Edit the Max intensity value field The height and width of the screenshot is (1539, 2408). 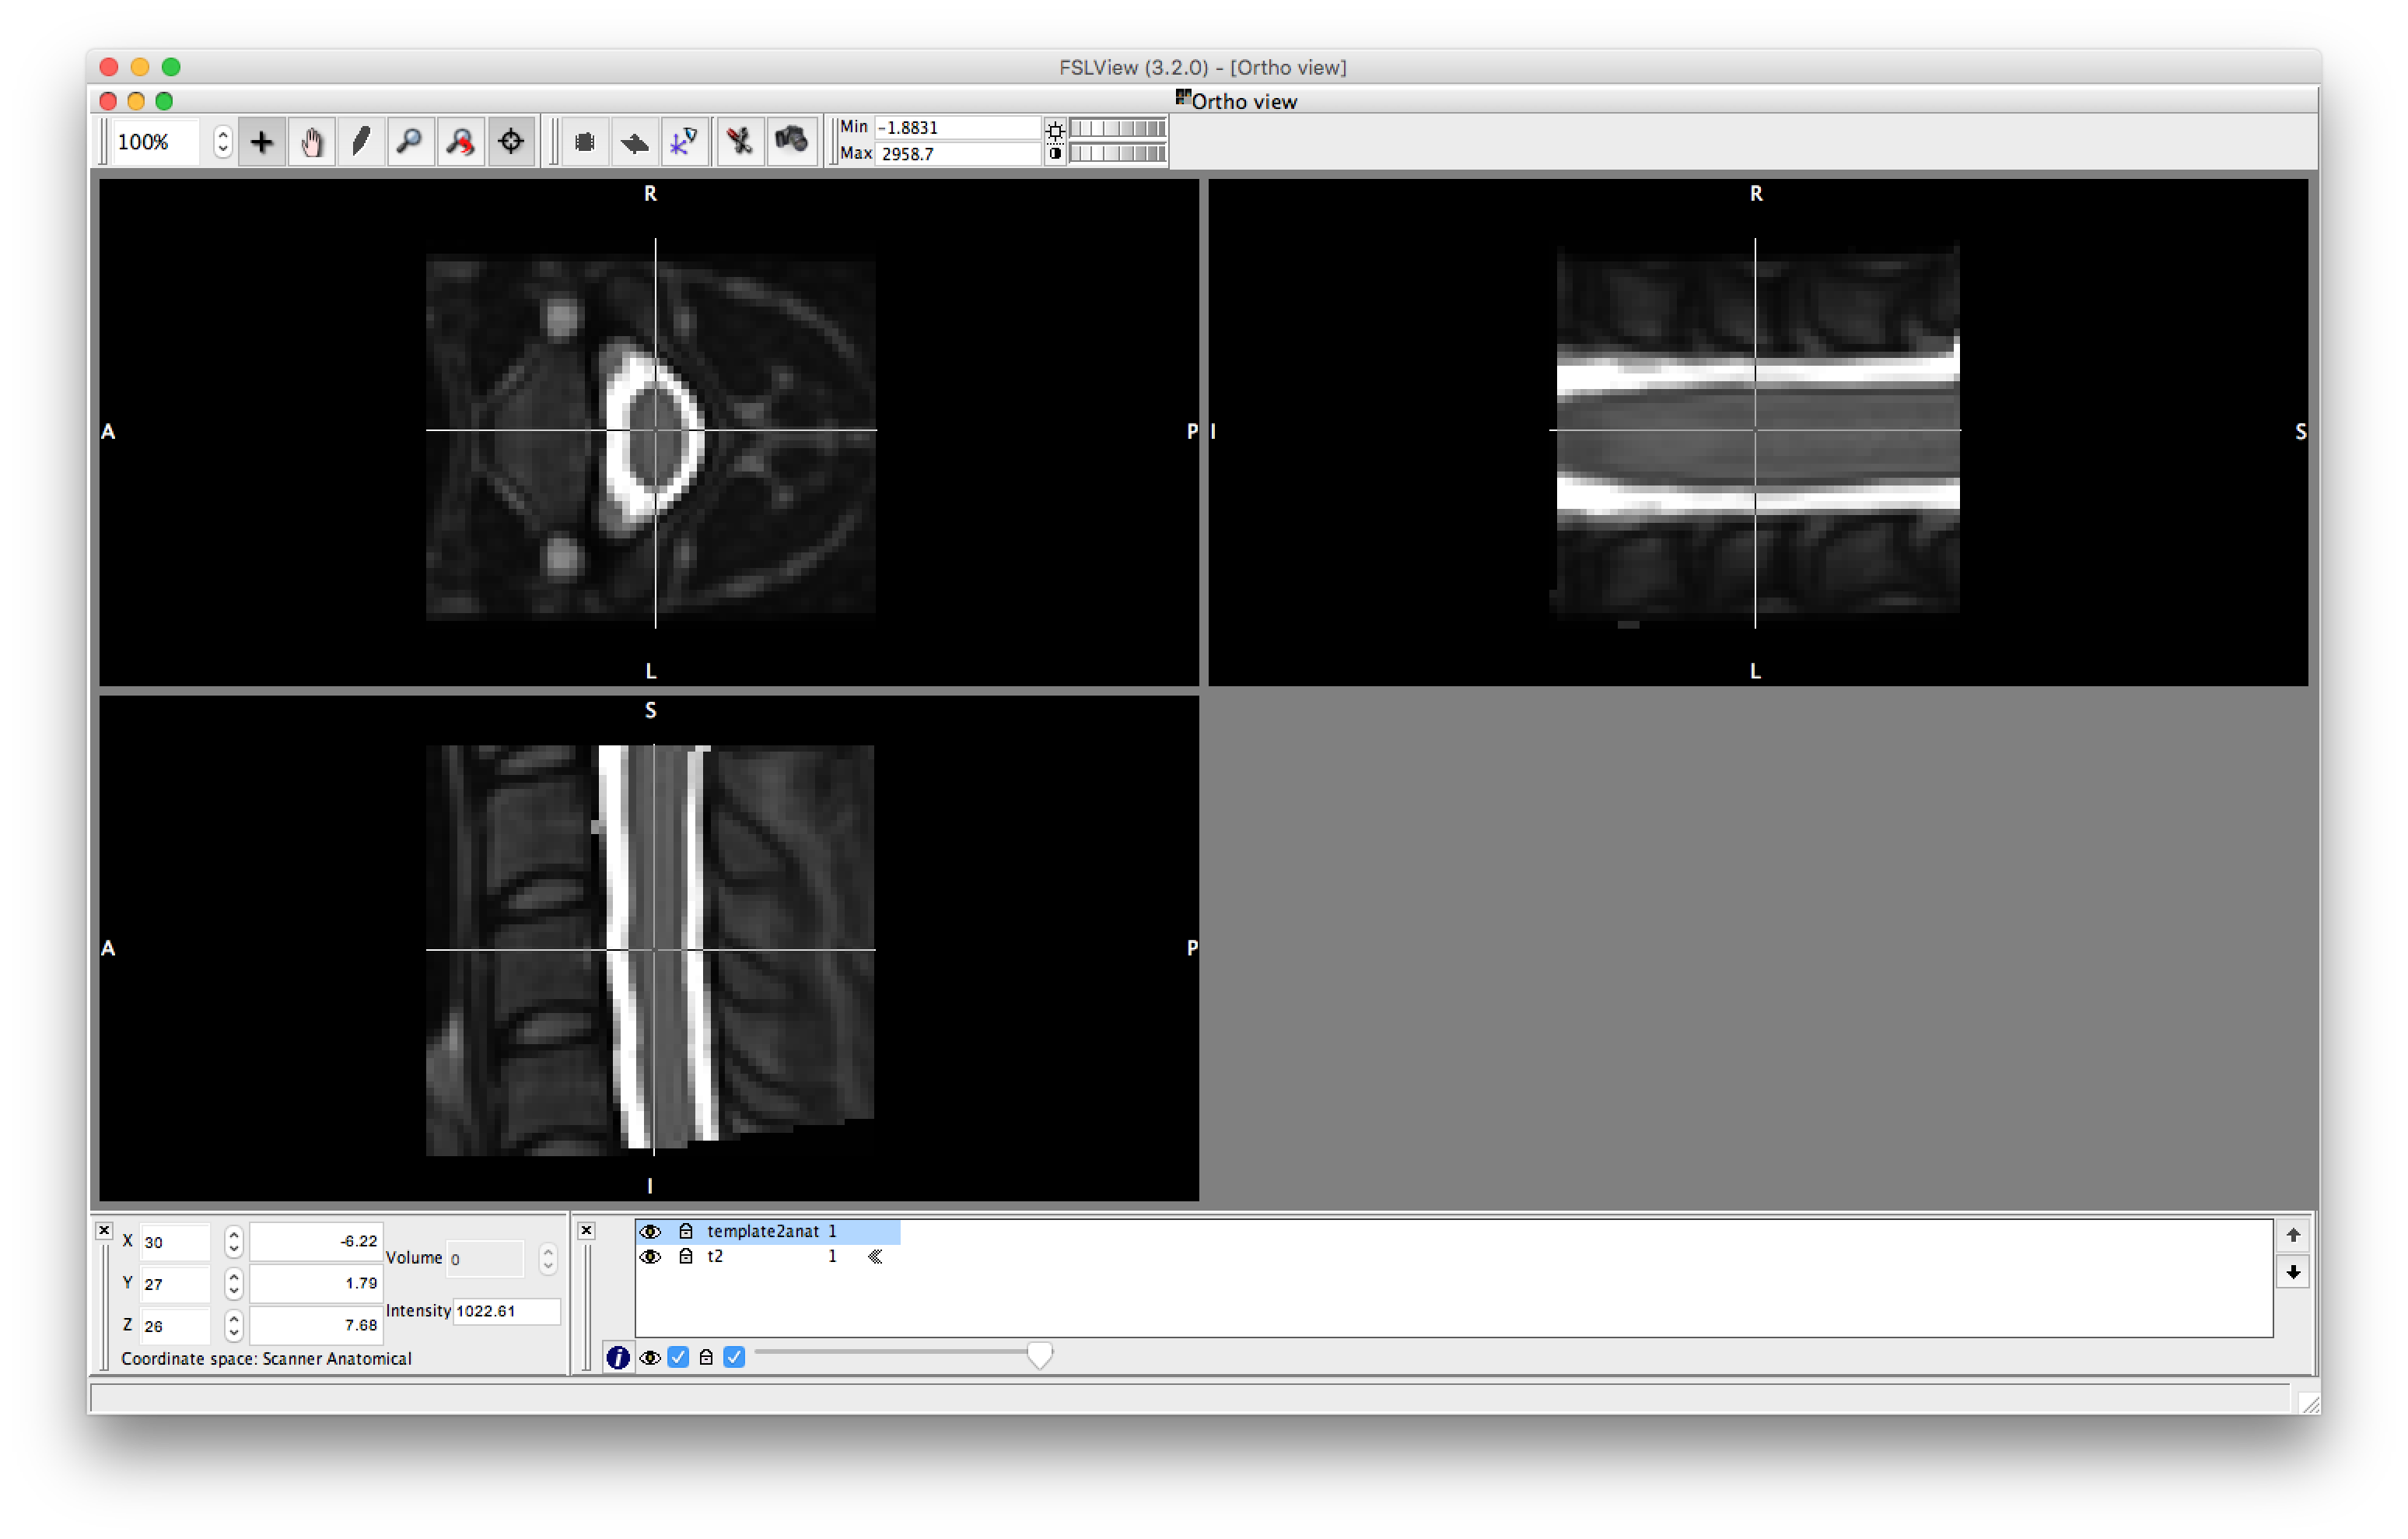point(955,153)
